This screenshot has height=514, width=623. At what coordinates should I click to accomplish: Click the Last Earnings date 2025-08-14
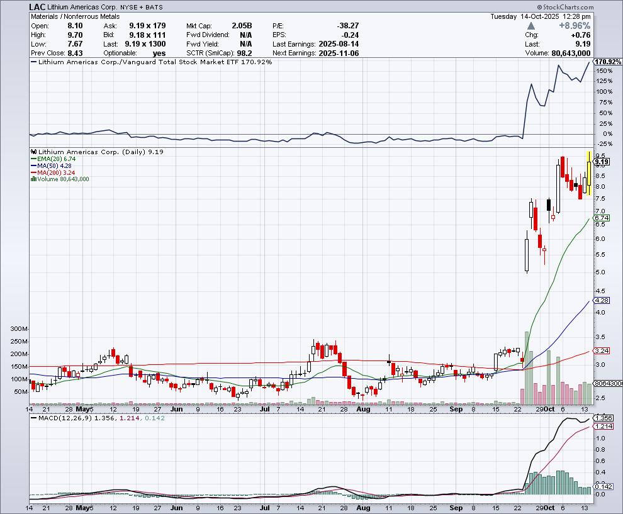339,44
